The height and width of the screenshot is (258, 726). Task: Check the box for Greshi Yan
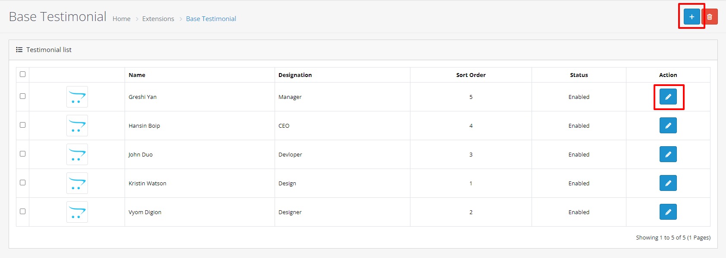tap(23, 96)
